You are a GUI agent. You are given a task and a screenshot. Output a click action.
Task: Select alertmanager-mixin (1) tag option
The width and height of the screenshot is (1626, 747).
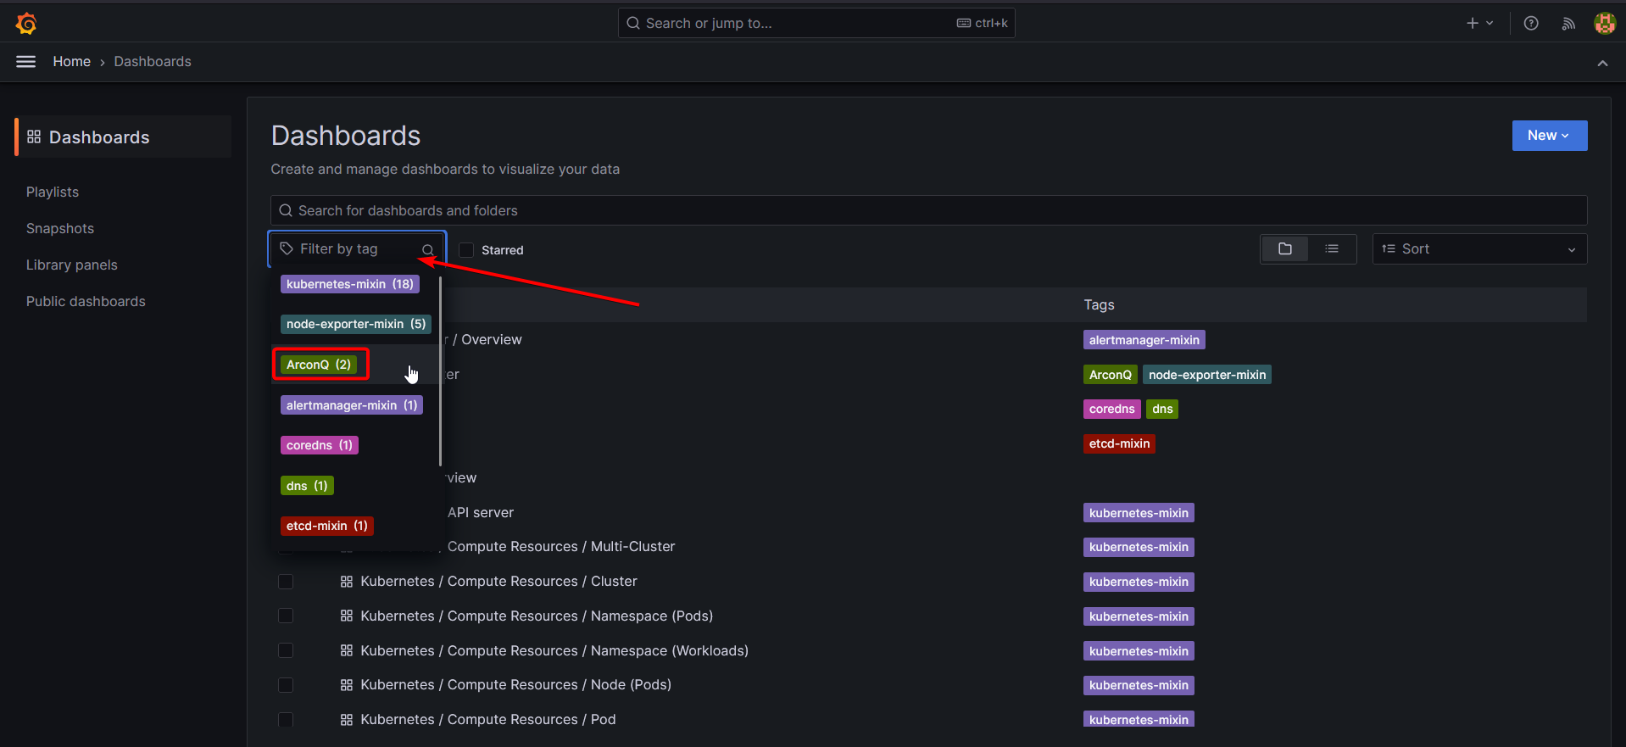point(351,405)
